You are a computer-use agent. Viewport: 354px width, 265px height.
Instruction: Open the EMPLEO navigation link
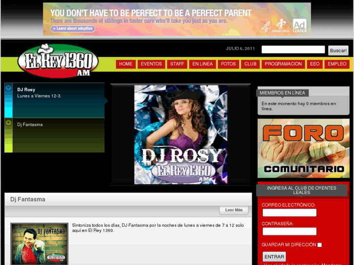pos(337,64)
